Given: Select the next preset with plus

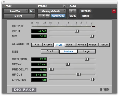Looking at the screenshot, I should 43,16.
